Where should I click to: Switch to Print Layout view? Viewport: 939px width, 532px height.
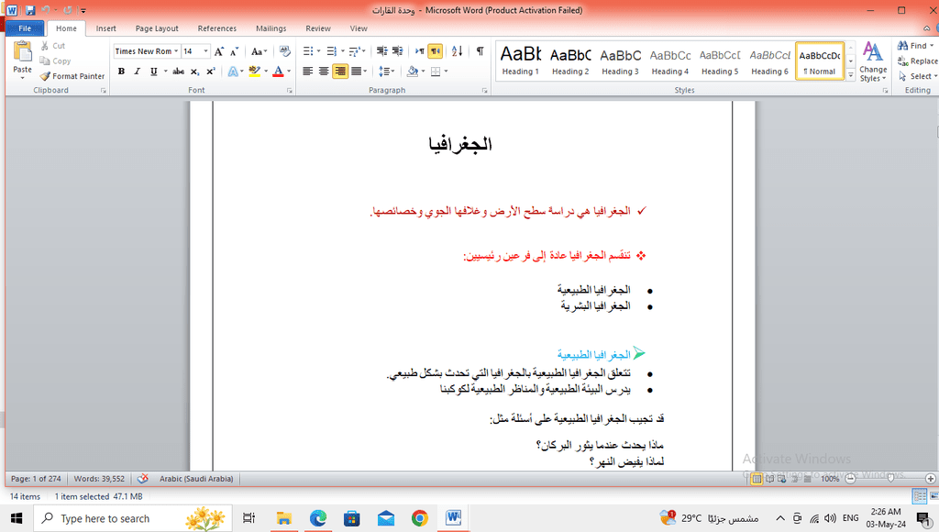[757, 479]
